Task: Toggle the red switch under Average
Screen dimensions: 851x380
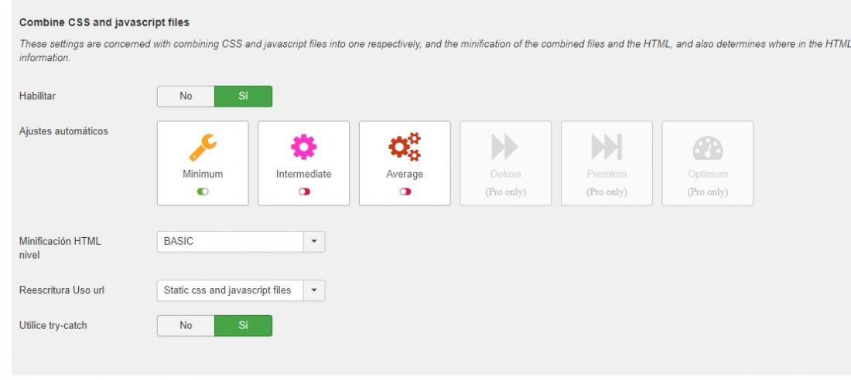Action: [x=405, y=192]
